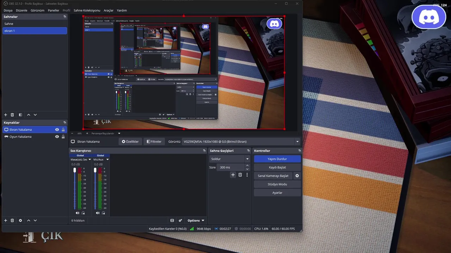Decrease the Süre duration with down stepper
Screen dimensions: 451x253
(x=247, y=169)
